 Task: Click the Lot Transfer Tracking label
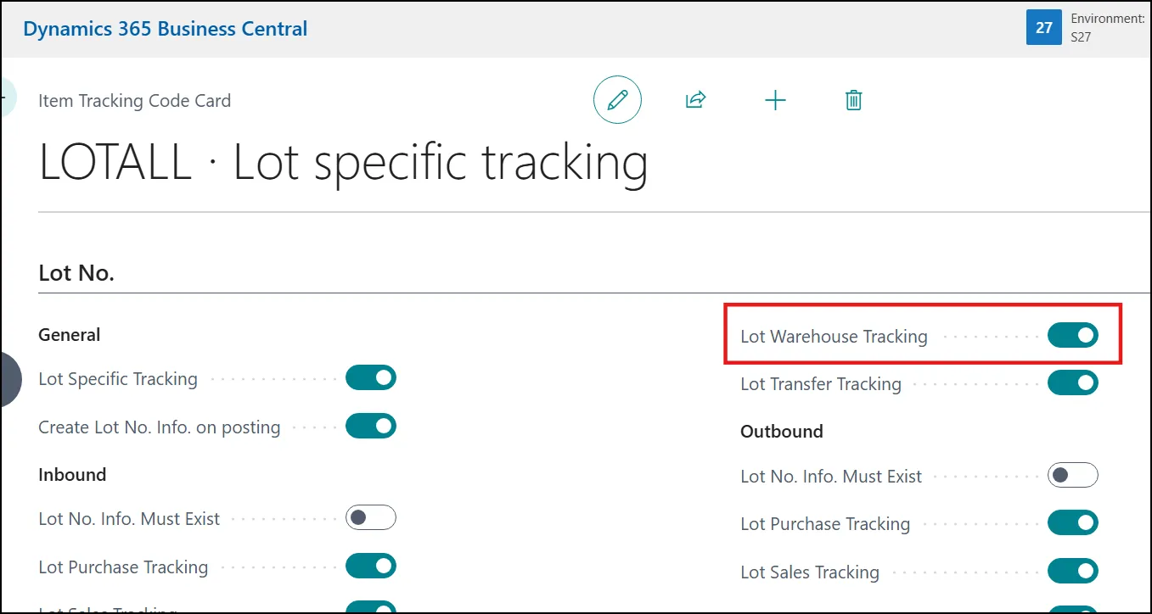click(821, 384)
